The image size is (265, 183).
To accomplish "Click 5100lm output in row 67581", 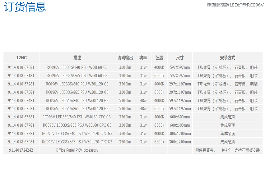I will pos(125,108).
